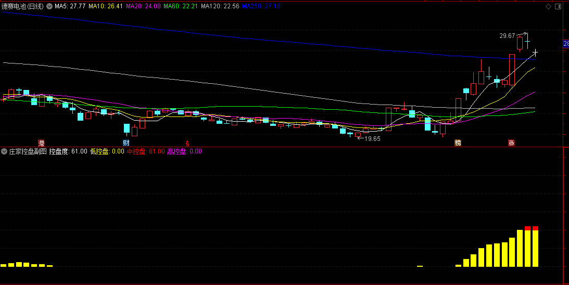Viewport: 569px width, 285px height.
Task: Click the 中控盘: 61.00 value
Action: (x=146, y=151)
